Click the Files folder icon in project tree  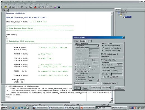[121, 15]
